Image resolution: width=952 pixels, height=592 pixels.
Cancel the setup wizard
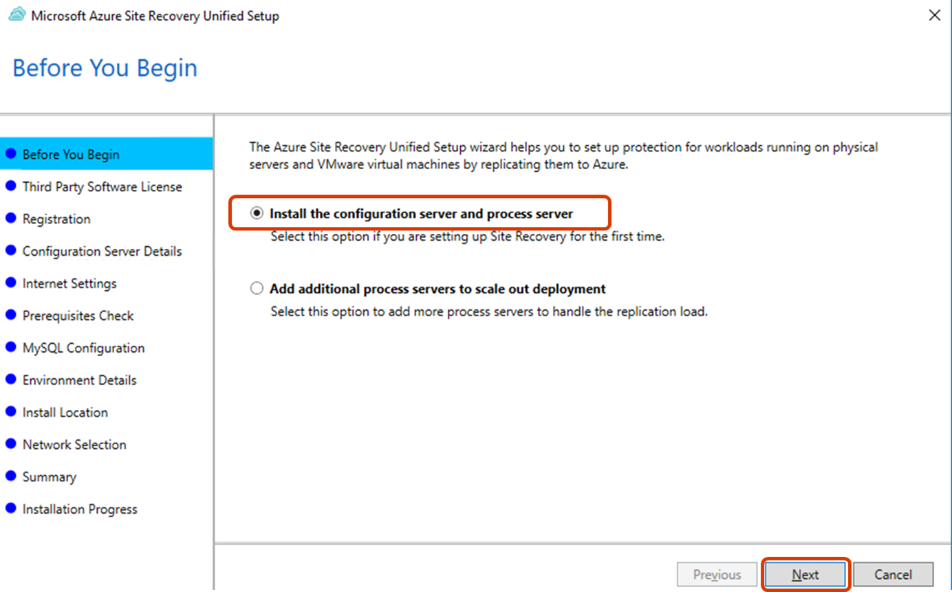click(x=893, y=574)
